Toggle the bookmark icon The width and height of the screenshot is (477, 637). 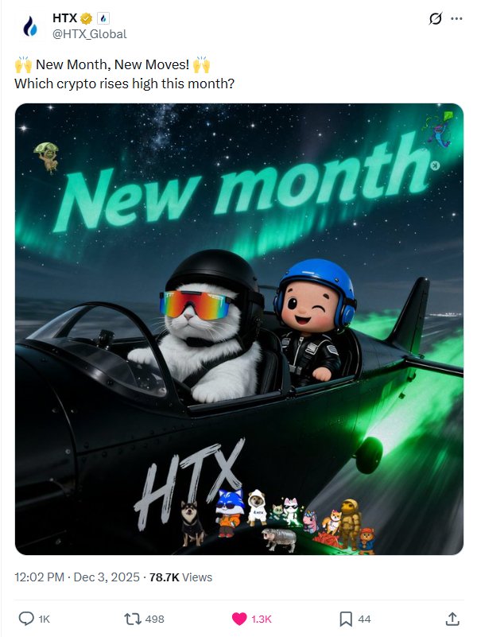coord(346,619)
